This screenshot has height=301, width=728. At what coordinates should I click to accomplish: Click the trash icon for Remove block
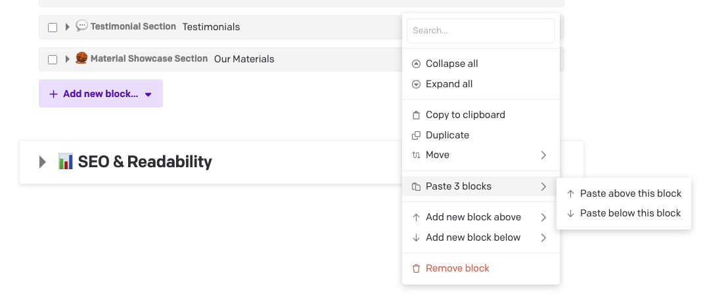point(416,268)
